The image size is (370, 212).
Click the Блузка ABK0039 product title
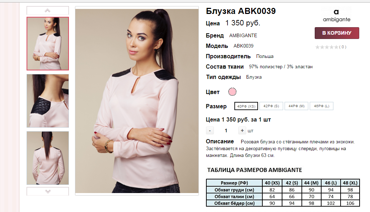[x=241, y=11]
